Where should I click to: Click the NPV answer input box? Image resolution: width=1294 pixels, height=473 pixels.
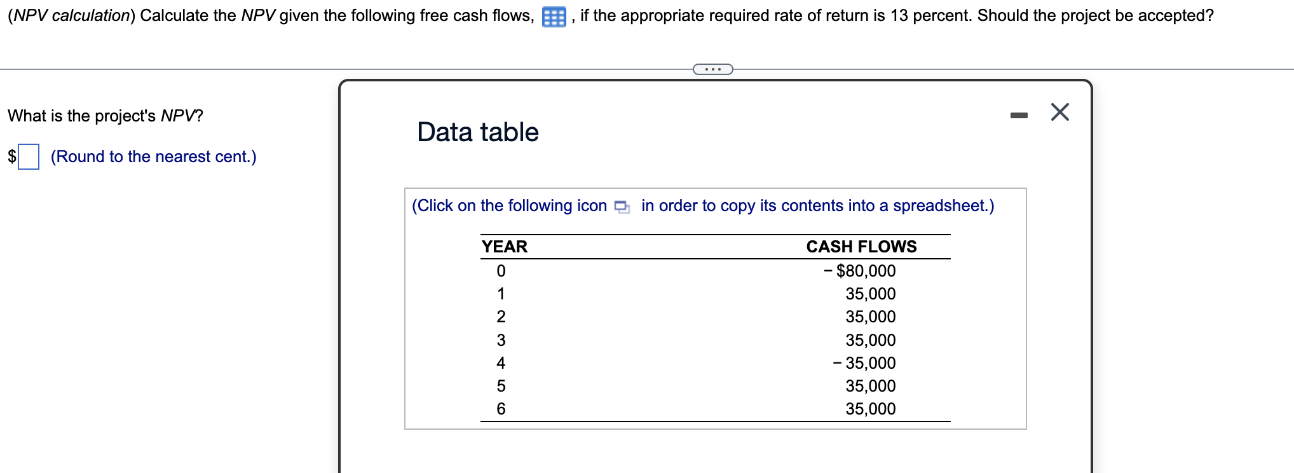(x=29, y=156)
